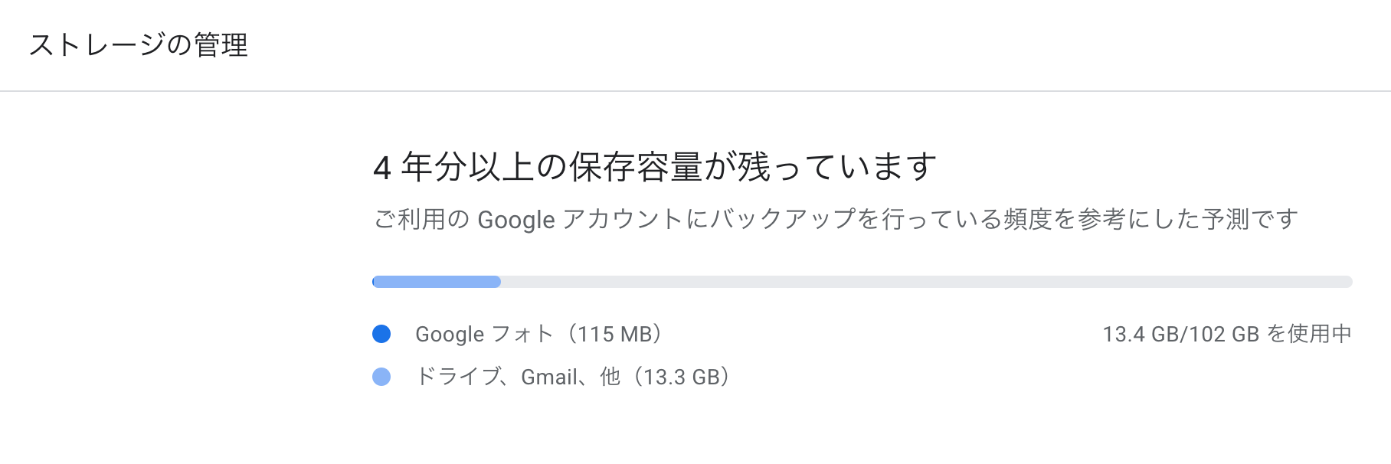
Task: Click the dark blue Google フォト legend dot
Action: tap(381, 334)
